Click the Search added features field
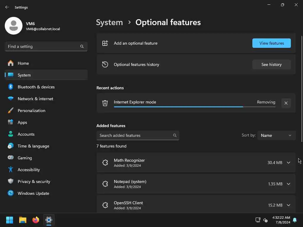This screenshot has width=303, height=227. 136,135
